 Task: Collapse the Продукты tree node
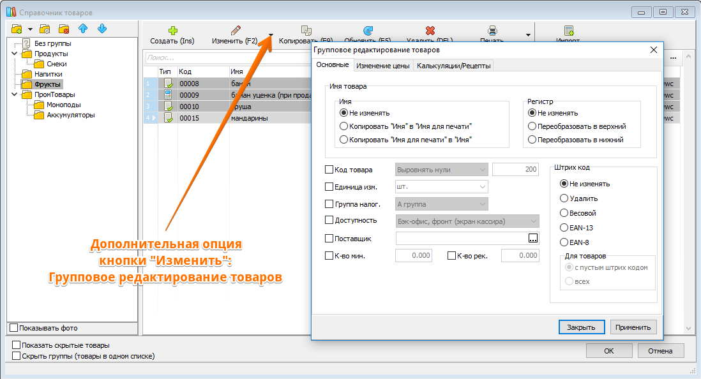(x=14, y=54)
